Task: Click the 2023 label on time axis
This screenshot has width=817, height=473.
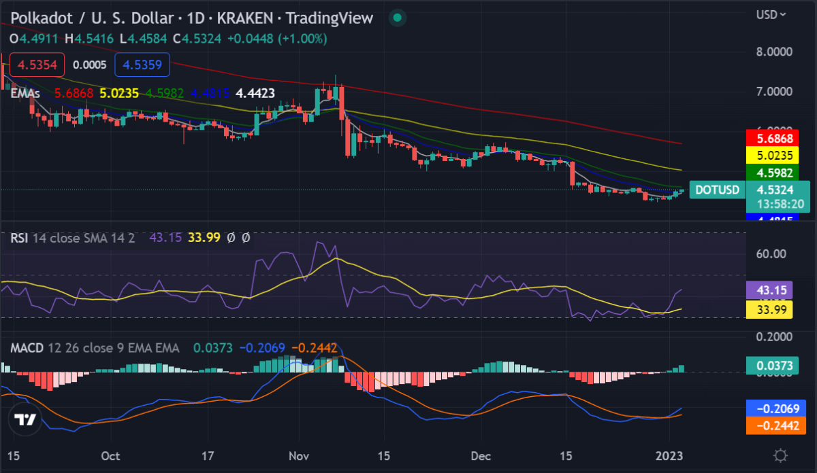Action: click(x=669, y=455)
